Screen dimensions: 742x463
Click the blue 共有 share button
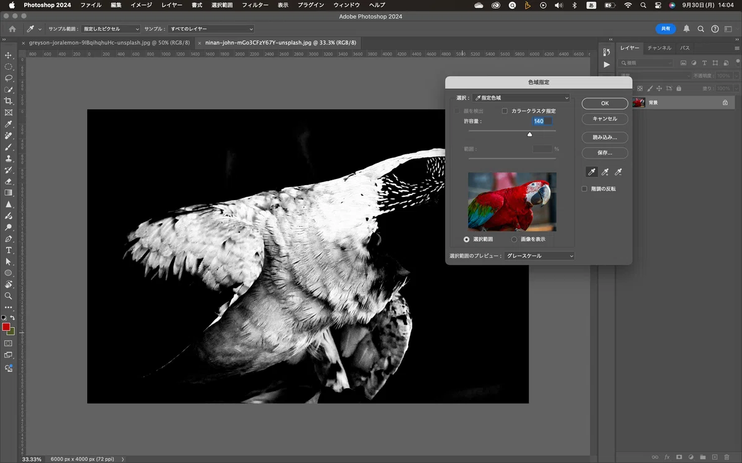click(665, 29)
